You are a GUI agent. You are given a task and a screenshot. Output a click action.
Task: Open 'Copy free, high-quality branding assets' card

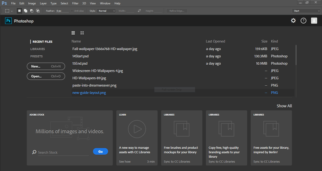pyautogui.click(x=227, y=138)
